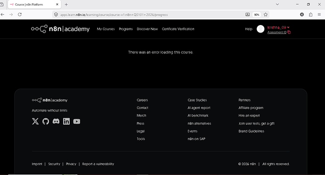This screenshot has height=175, width=325.
Task: Open the YouTube social icon
Action: (77, 121)
